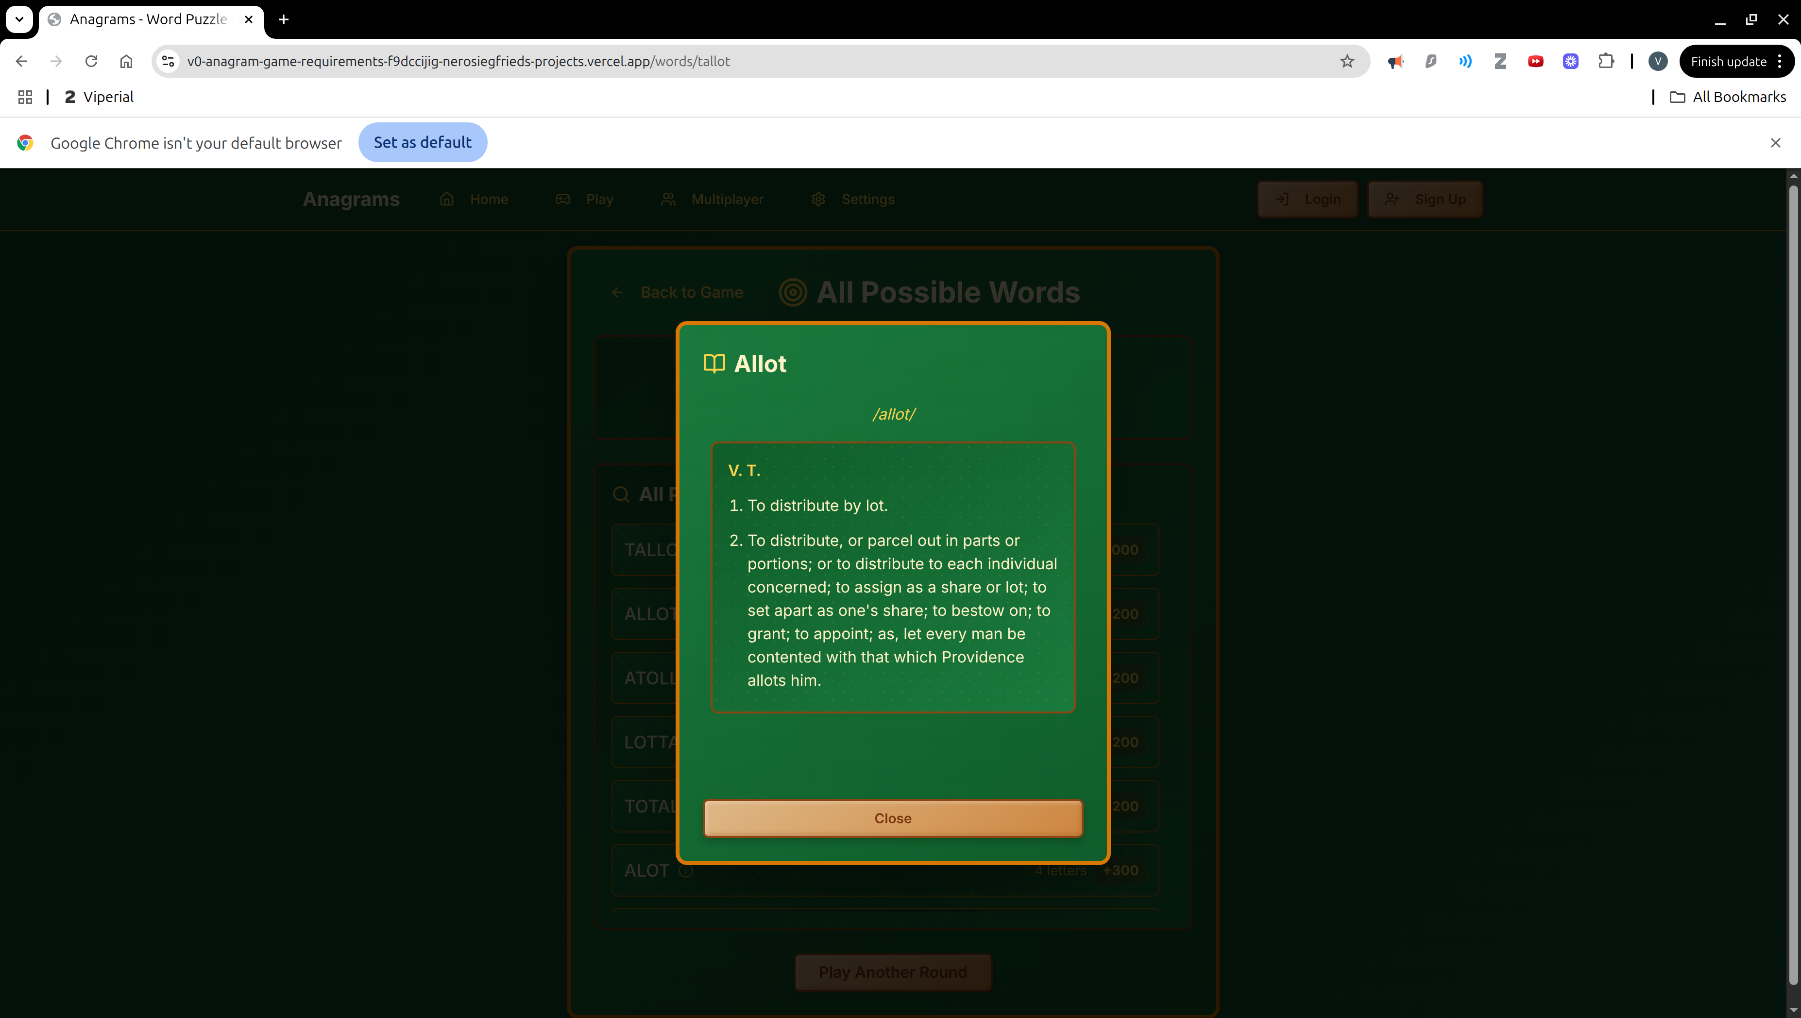The height and width of the screenshot is (1018, 1801).
Task: Click the red YouTube extension icon
Action: [x=1535, y=62]
